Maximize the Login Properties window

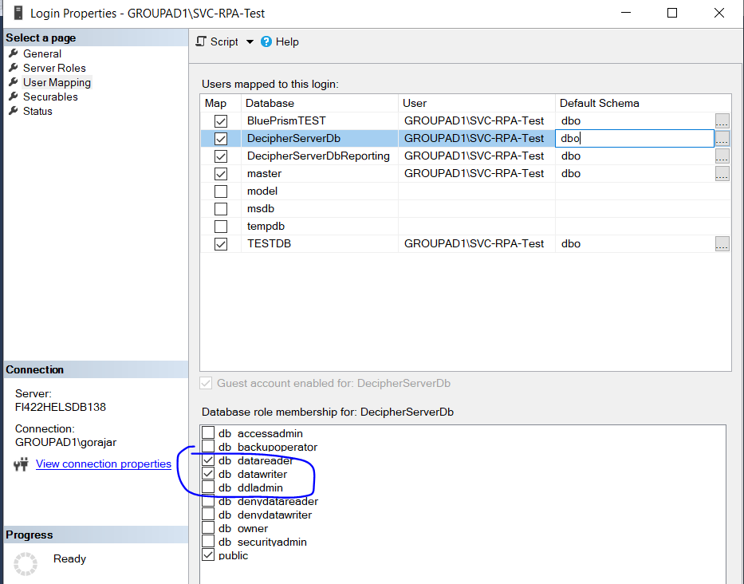point(672,13)
